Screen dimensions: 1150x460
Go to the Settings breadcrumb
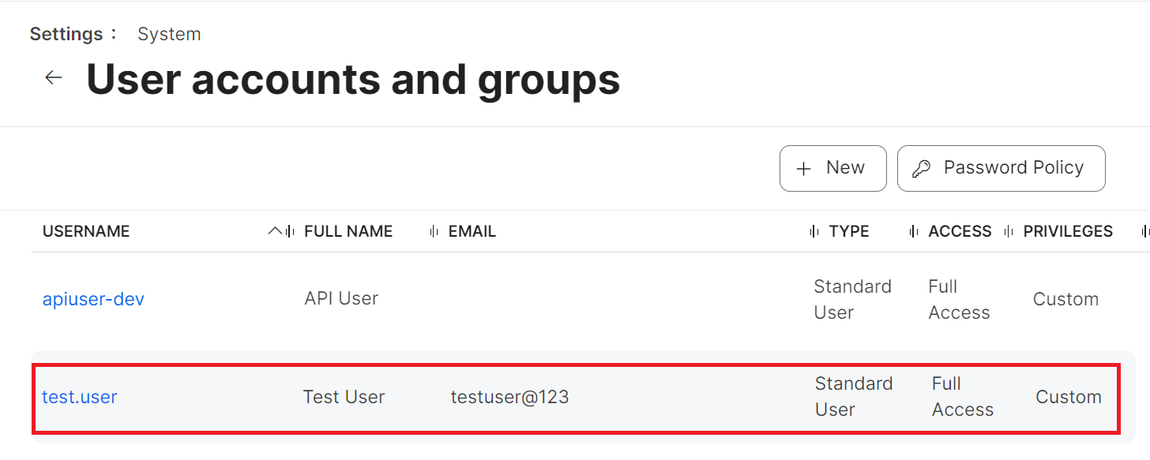66,34
